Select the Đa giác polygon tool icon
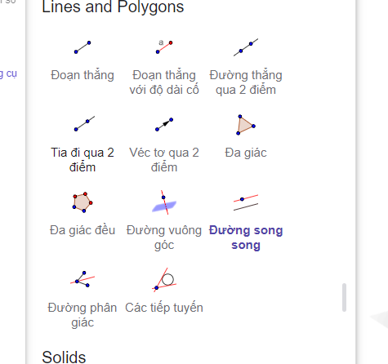The image size is (388, 364). [x=246, y=125]
